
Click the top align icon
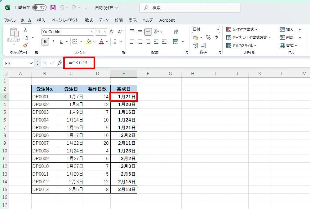pyautogui.click(x=132, y=32)
